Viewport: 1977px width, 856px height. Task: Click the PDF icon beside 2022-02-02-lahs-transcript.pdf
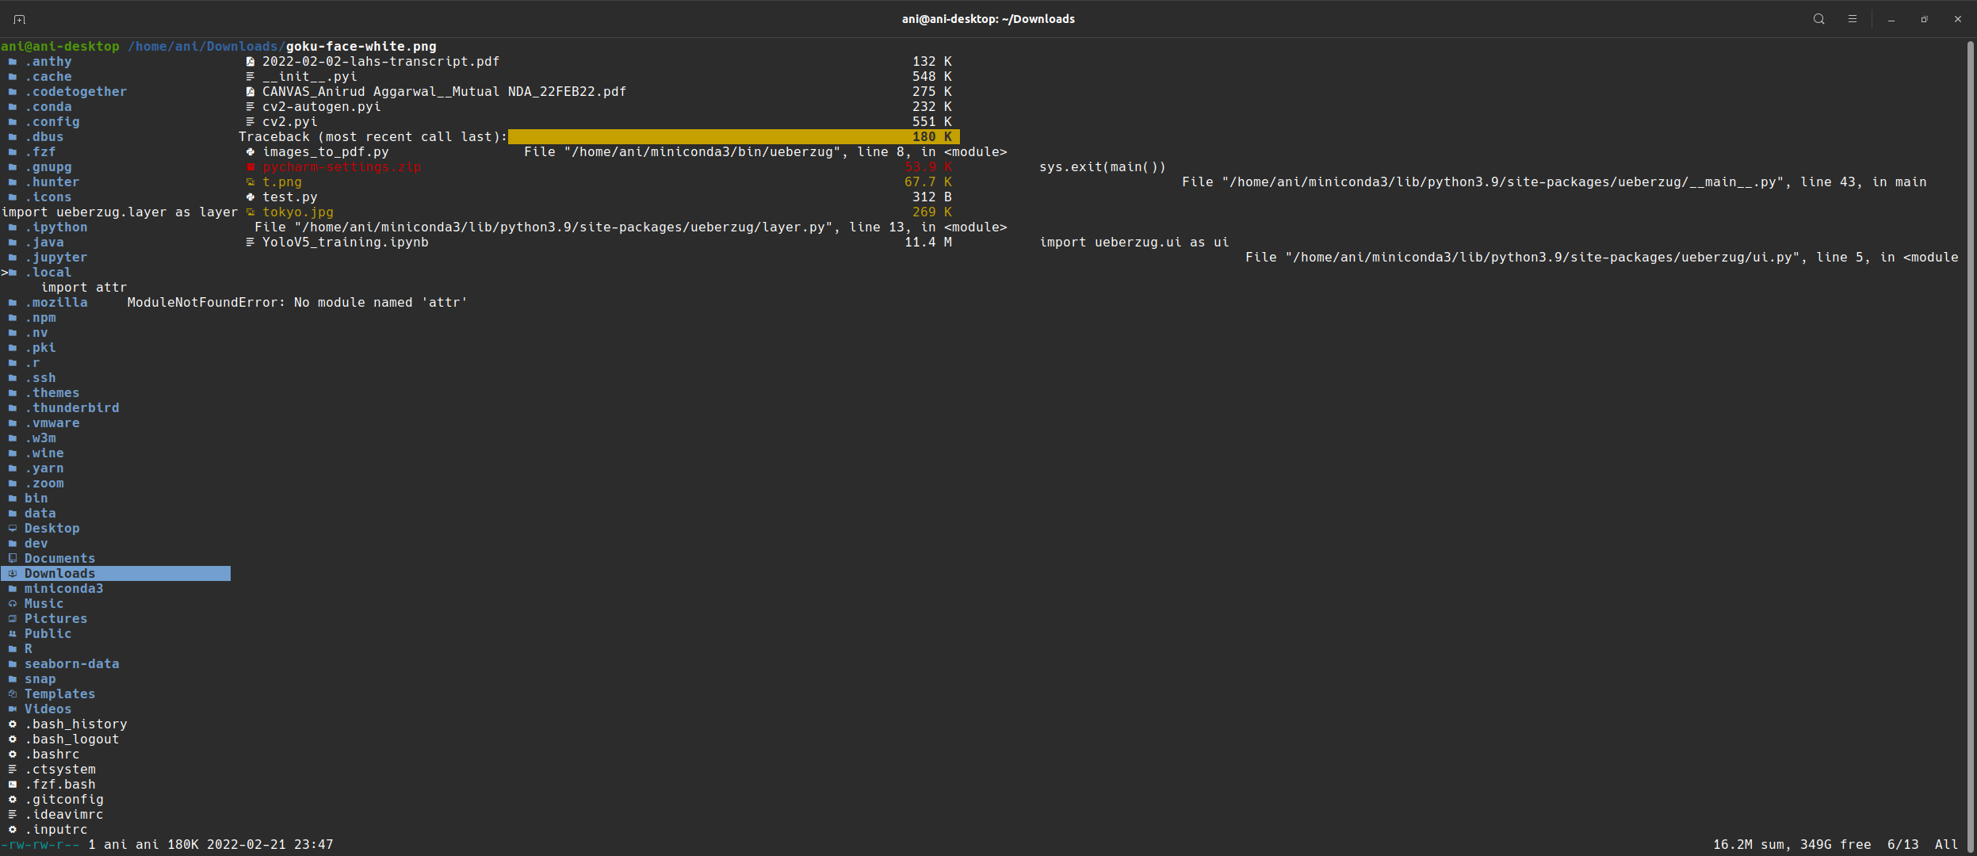coord(250,61)
